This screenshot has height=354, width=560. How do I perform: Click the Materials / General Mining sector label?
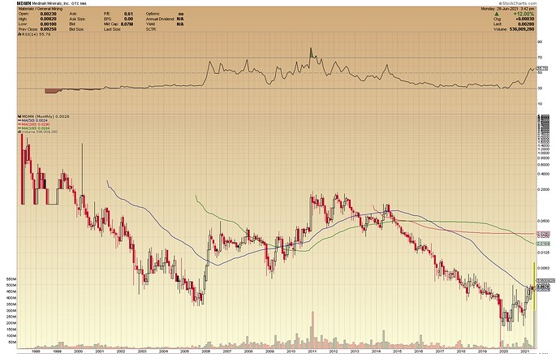pyautogui.click(x=40, y=9)
